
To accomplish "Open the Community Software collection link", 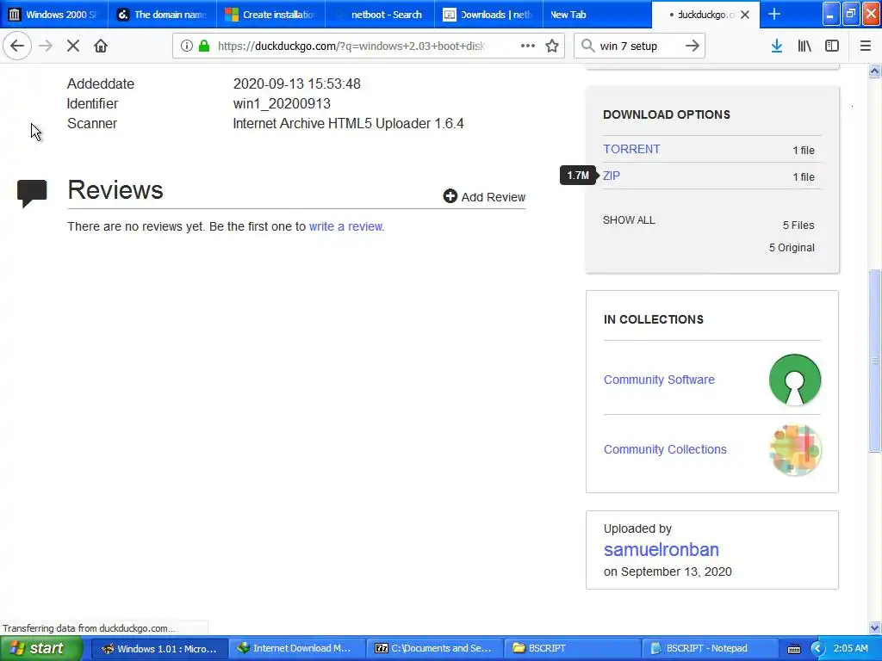I will pyautogui.click(x=659, y=380).
